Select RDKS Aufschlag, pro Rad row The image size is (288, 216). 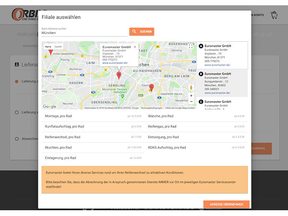(x=196, y=147)
